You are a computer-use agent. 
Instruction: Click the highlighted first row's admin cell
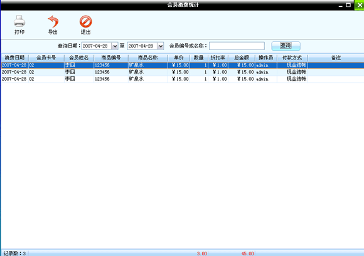pos(266,65)
